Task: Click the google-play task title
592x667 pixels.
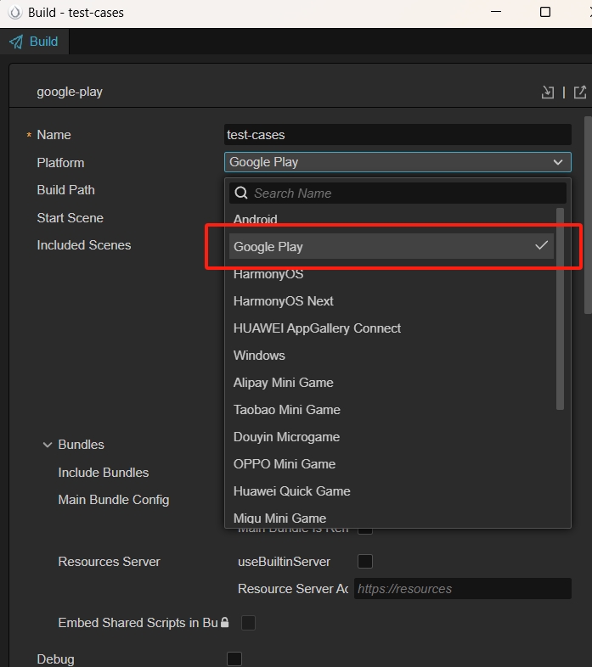Action: click(x=70, y=92)
